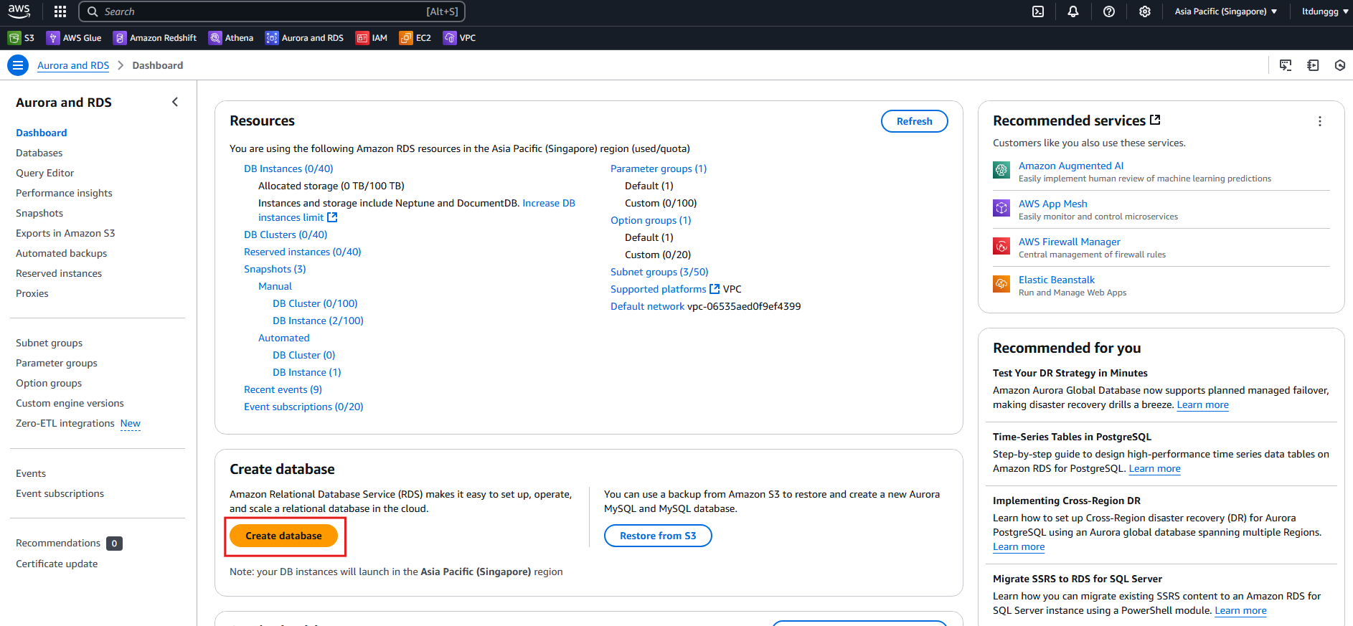Open the help question mark icon
Image resolution: width=1353 pixels, height=626 pixels.
pyautogui.click(x=1109, y=11)
